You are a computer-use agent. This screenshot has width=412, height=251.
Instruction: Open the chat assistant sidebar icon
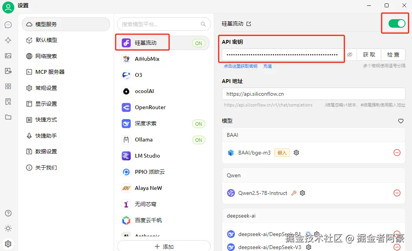tap(8, 25)
